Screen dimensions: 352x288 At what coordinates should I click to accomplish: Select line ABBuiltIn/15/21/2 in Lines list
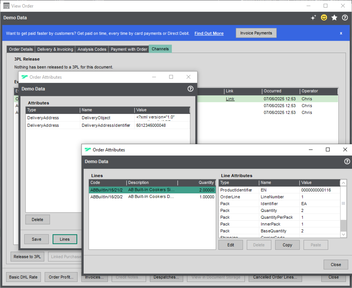(152, 190)
